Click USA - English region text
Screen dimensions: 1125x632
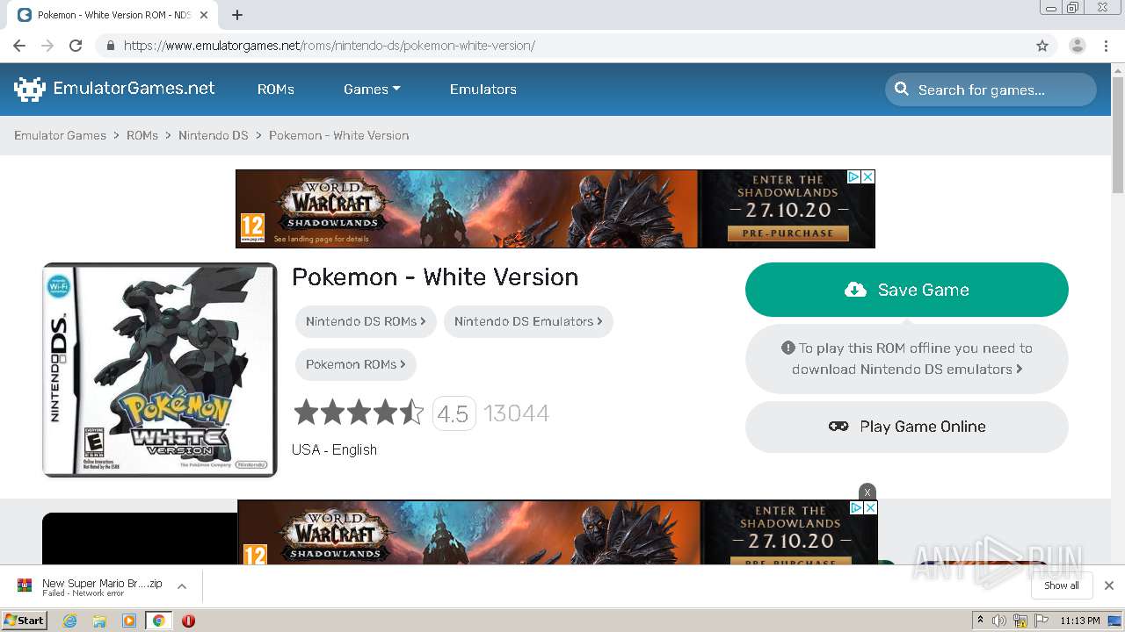[x=334, y=449]
